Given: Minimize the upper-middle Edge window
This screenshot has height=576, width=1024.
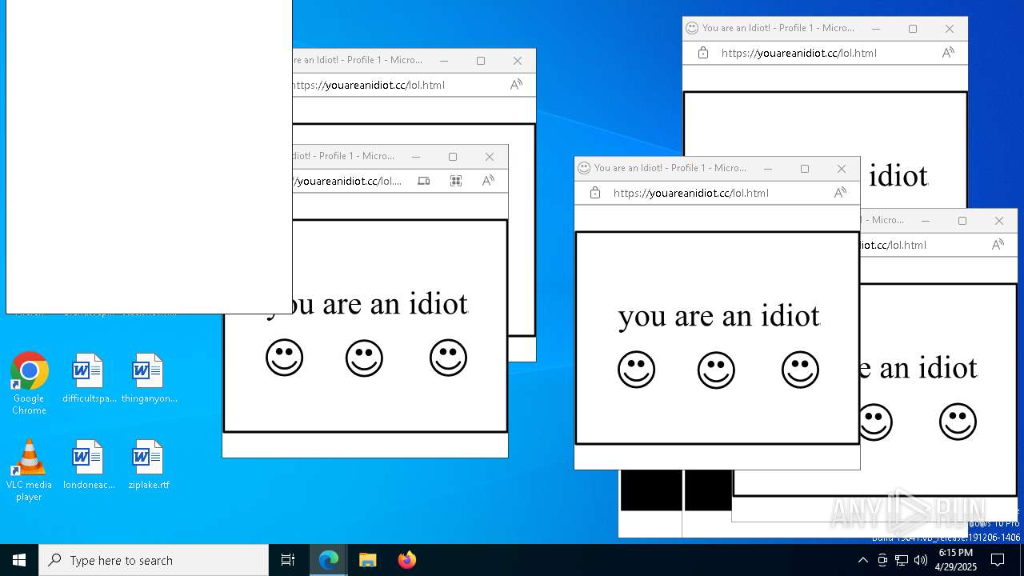Looking at the screenshot, I should 444,61.
